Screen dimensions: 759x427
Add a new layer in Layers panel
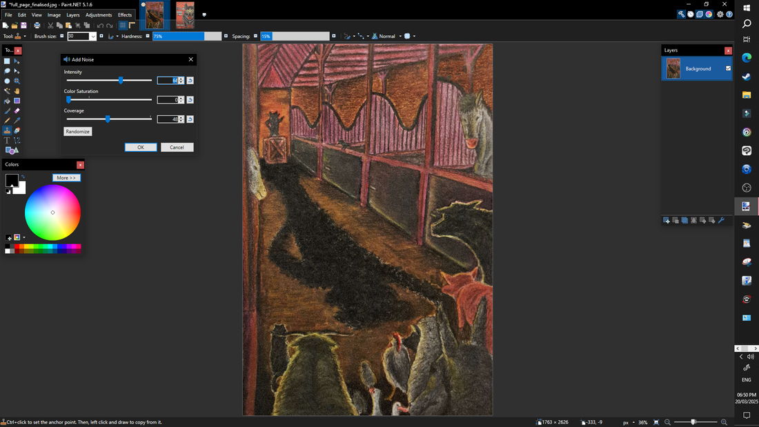pyautogui.click(x=666, y=220)
